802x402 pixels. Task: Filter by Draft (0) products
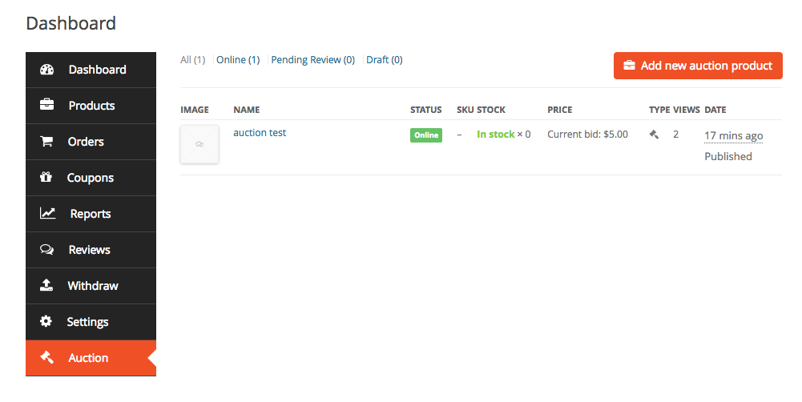384,60
